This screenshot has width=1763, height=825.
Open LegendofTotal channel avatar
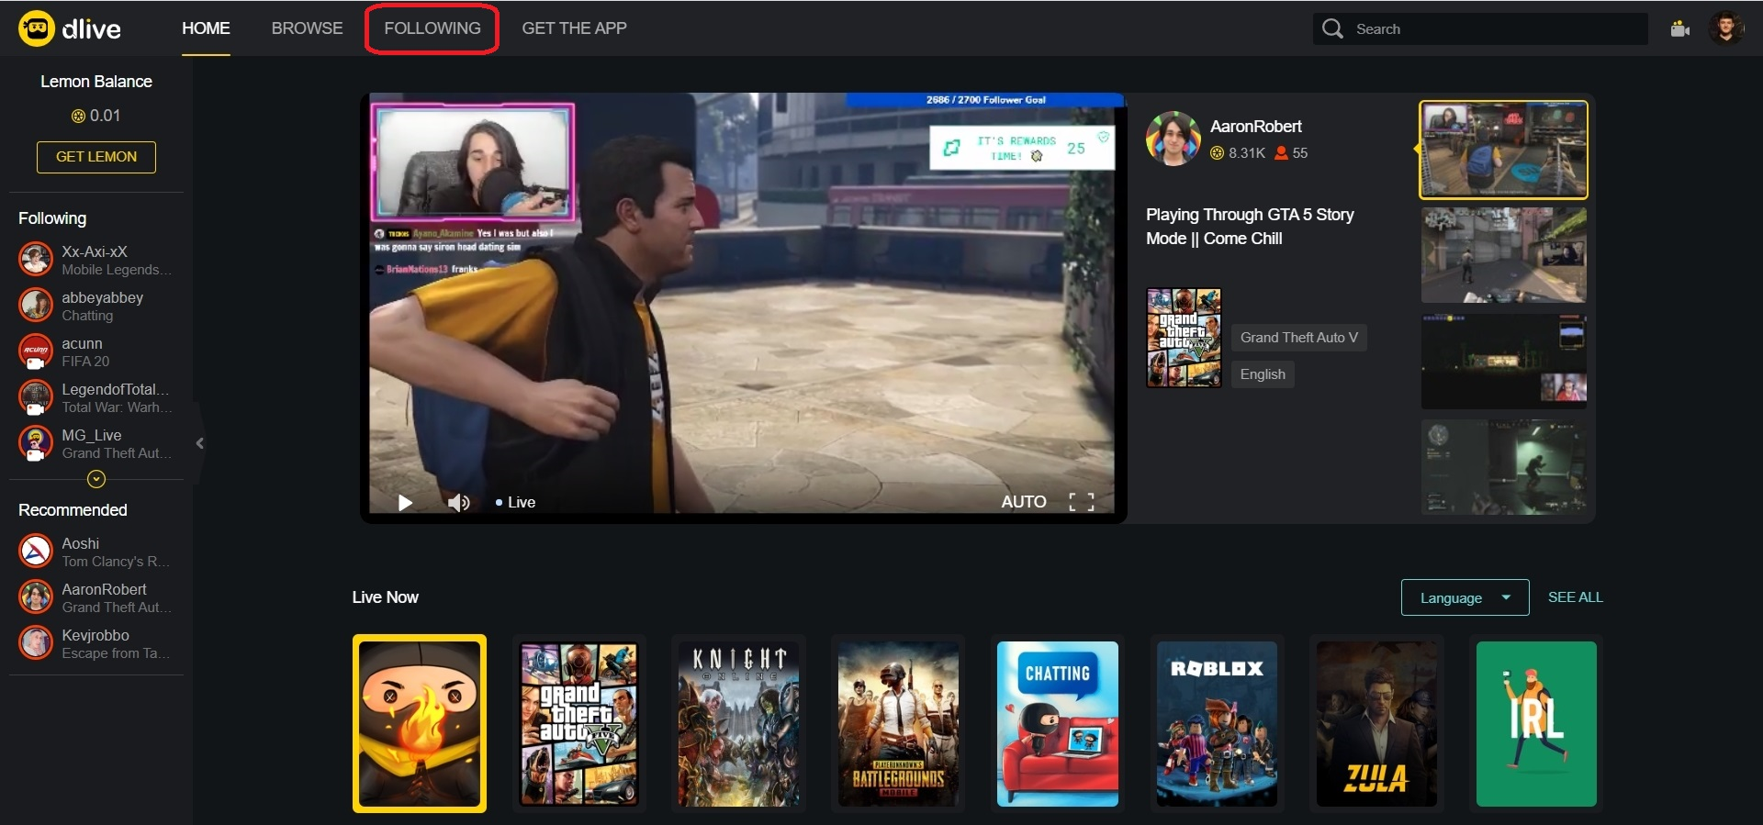click(36, 397)
